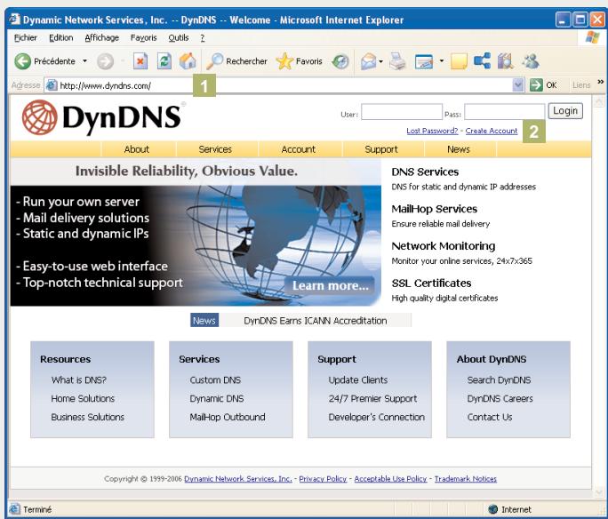Refresh the page with green arrows icon

(x=164, y=61)
